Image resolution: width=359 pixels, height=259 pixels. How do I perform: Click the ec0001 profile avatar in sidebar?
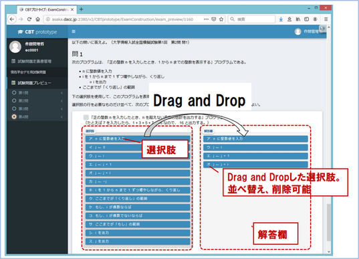15,47
